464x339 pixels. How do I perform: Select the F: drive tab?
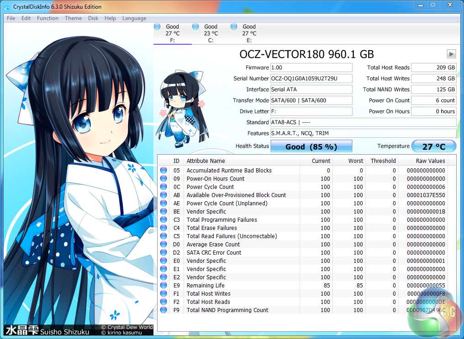tap(173, 33)
